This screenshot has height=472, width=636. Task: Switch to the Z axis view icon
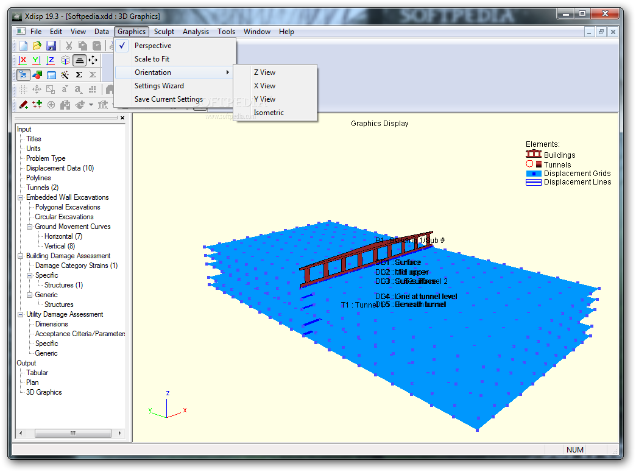pyautogui.click(x=51, y=60)
